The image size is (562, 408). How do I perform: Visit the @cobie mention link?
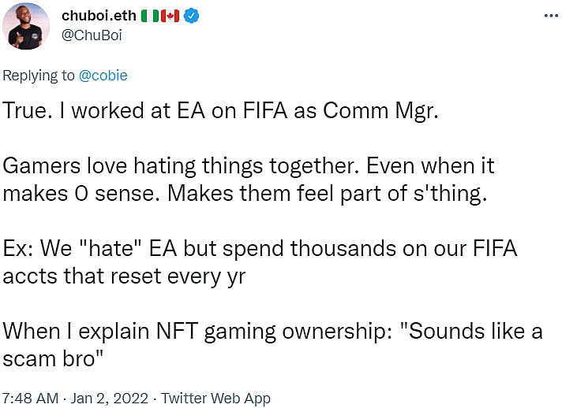[x=103, y=76]
